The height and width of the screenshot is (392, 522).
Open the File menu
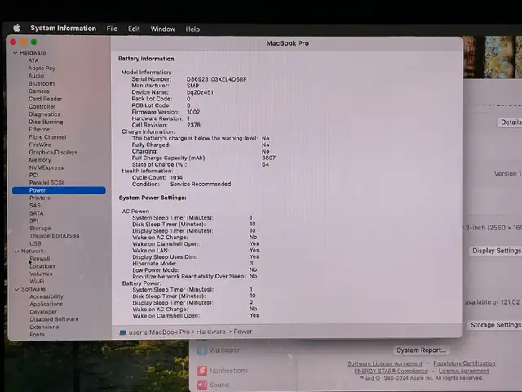(x=112, y=29)
